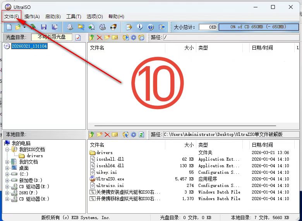The image size is (302, 221).
Task: Toggle the disc properties checkmark icon
Action: tap(78, 37)
